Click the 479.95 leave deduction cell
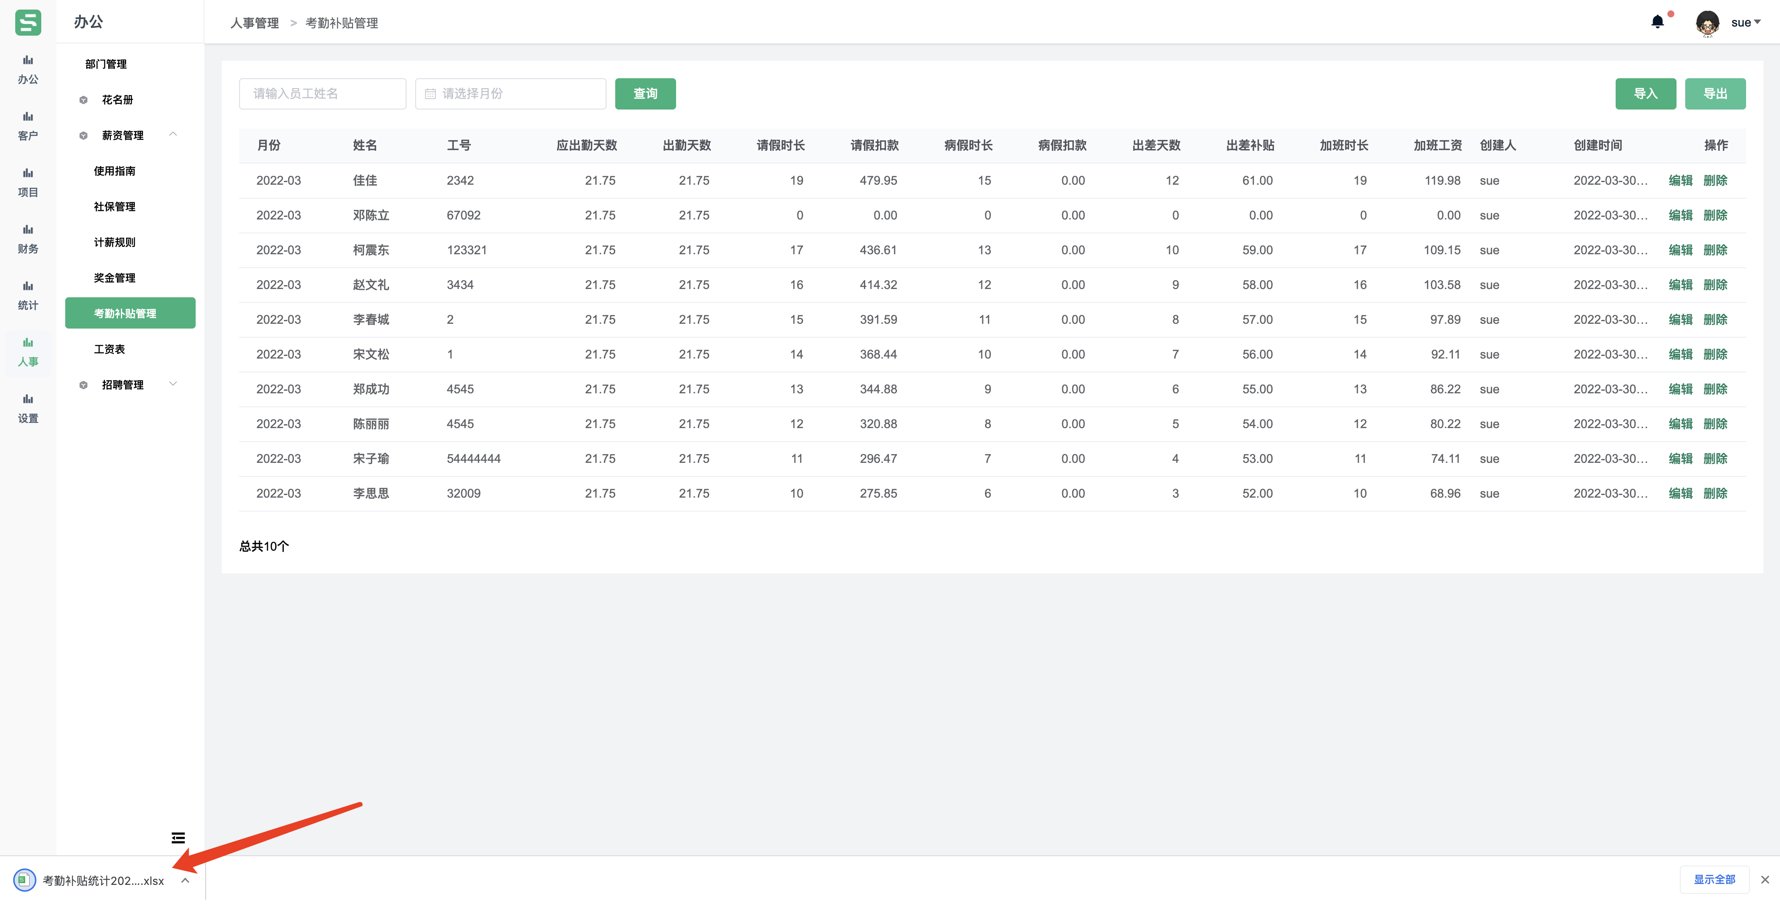This screenshot has width=1780, height=904. pos(877,180)
